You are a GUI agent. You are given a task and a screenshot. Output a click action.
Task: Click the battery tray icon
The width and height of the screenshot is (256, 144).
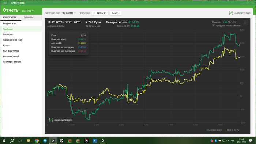(220, 141)
